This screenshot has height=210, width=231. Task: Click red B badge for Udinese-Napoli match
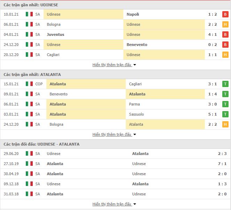[225, 14]
